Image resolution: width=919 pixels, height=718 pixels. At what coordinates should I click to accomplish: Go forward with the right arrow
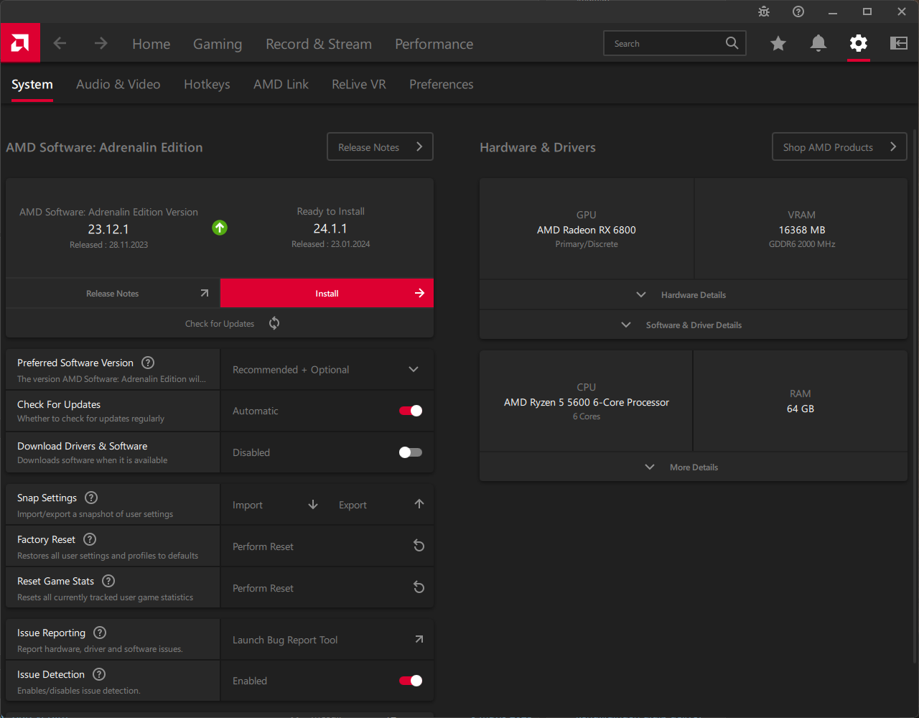101,44
